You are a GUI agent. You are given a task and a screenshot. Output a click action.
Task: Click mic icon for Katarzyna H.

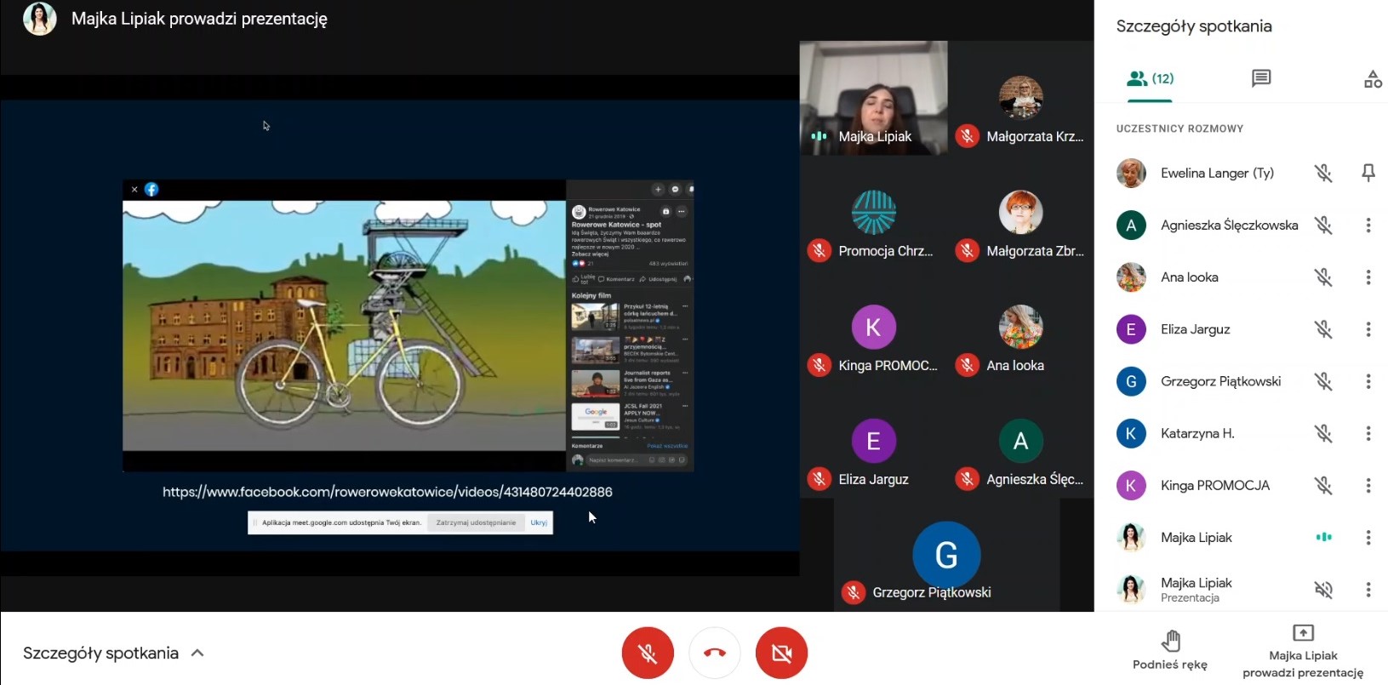click(x=1323, y=433)
